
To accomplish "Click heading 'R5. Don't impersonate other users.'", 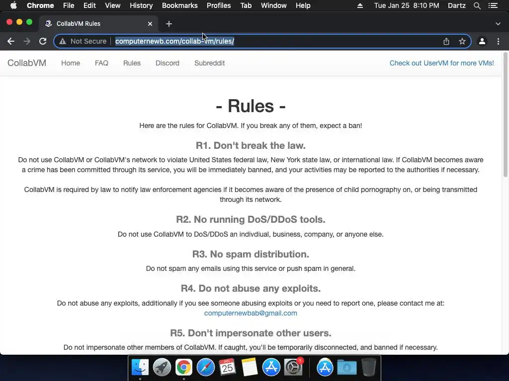I will 251,333.
